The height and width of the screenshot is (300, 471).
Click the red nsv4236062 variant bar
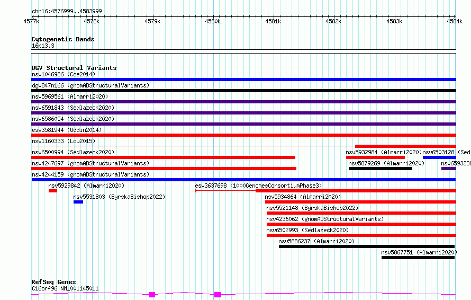(x=361, y=224)
